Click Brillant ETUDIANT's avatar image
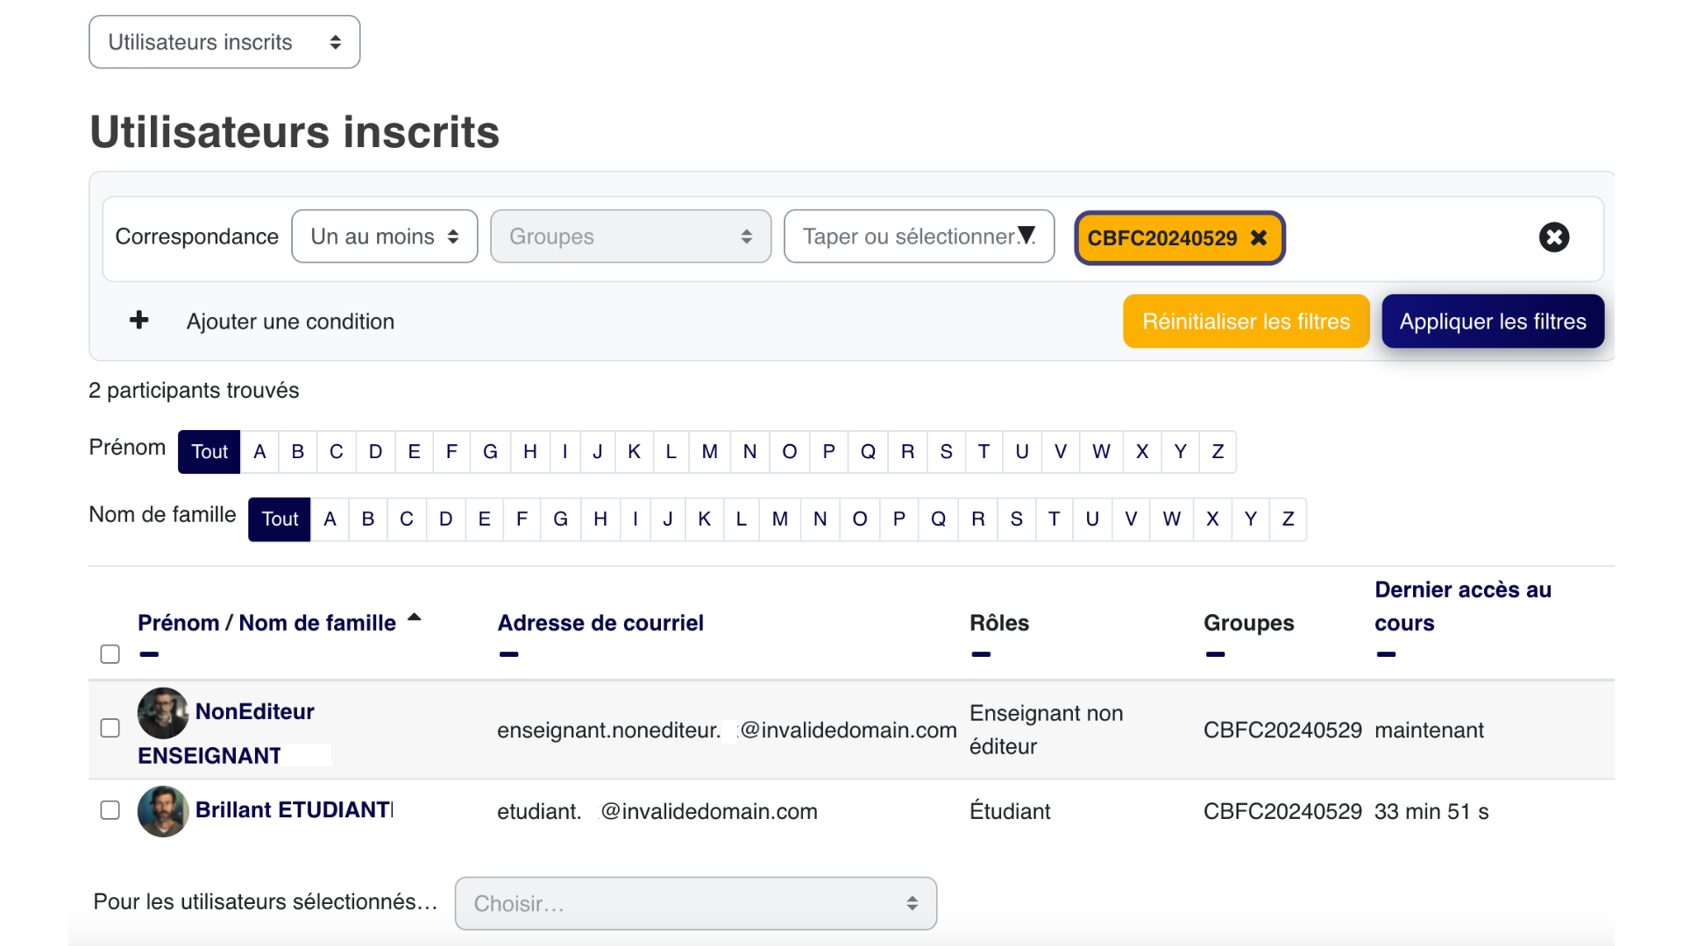1683x946 pixels. (x=163, y=811)
